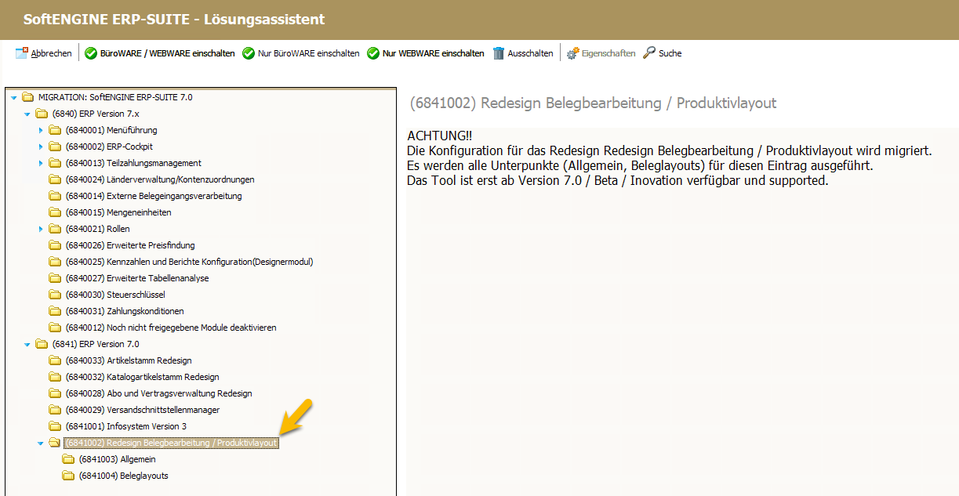Collapse the (6841) ERP Version 7.0 node
959x496 pixels.
(x=27, y=344)
